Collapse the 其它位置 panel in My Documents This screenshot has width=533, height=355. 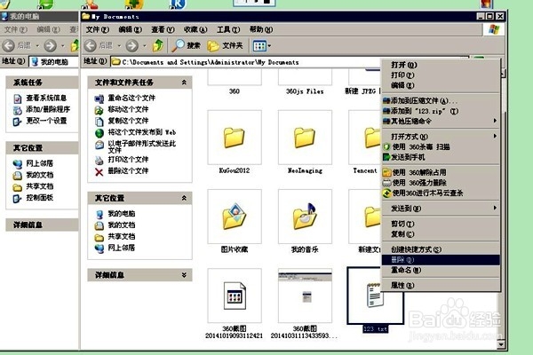click(x=184, y=198)
